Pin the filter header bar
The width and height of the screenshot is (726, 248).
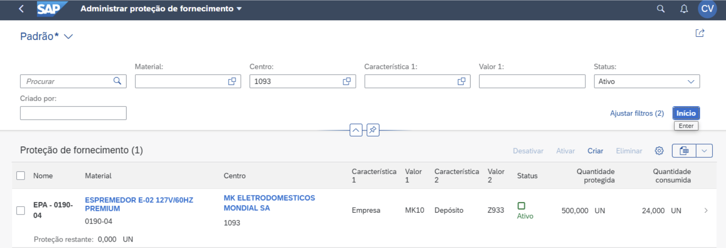click(x=373, y=130)
